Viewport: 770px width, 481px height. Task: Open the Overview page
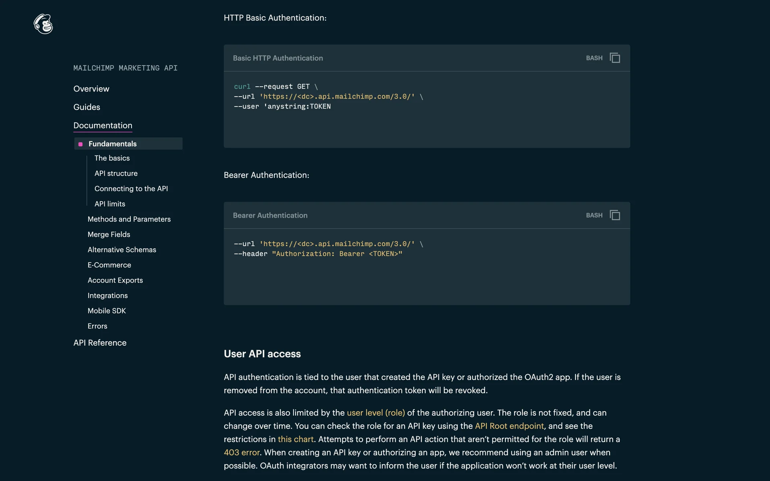91,89
